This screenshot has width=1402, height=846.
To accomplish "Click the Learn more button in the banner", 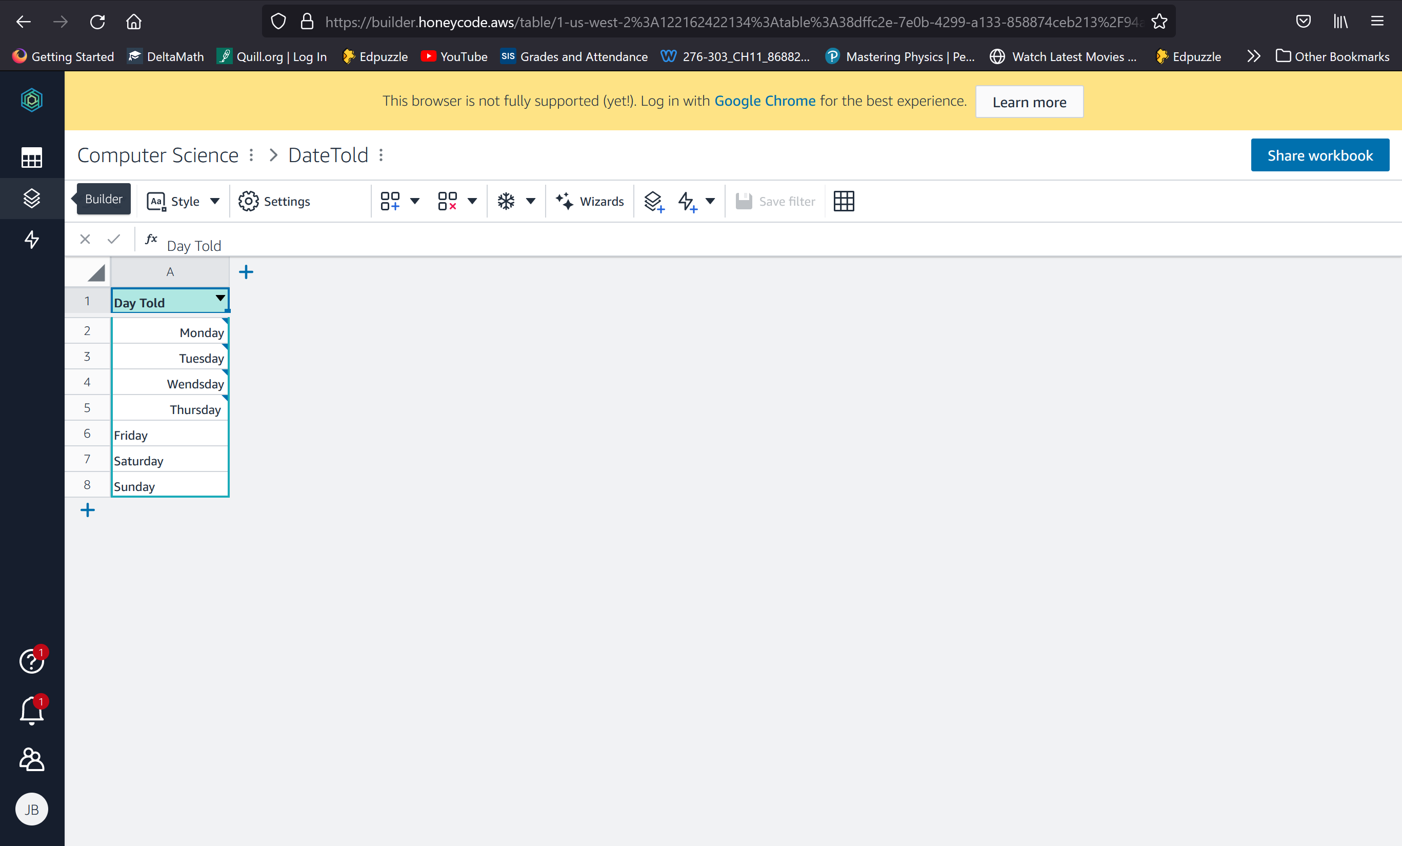I will point(1029,102).
